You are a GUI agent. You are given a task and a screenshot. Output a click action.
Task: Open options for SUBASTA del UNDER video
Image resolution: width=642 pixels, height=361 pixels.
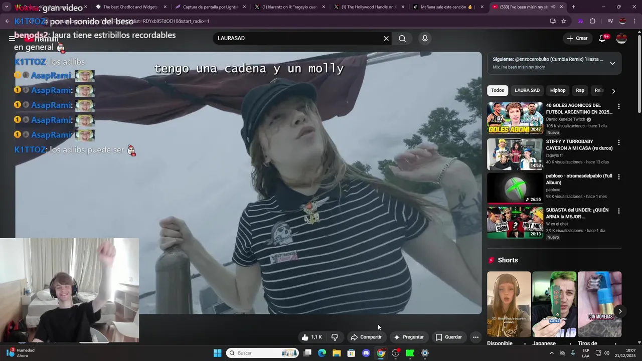[x=619, y=211]
